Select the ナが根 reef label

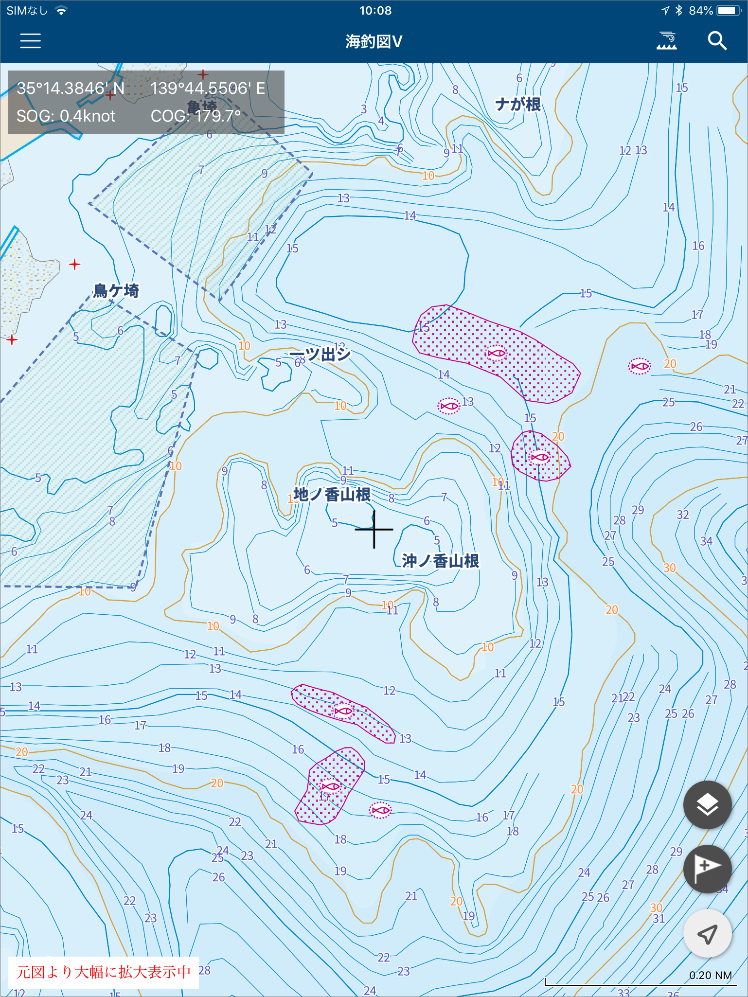[517, 105]
